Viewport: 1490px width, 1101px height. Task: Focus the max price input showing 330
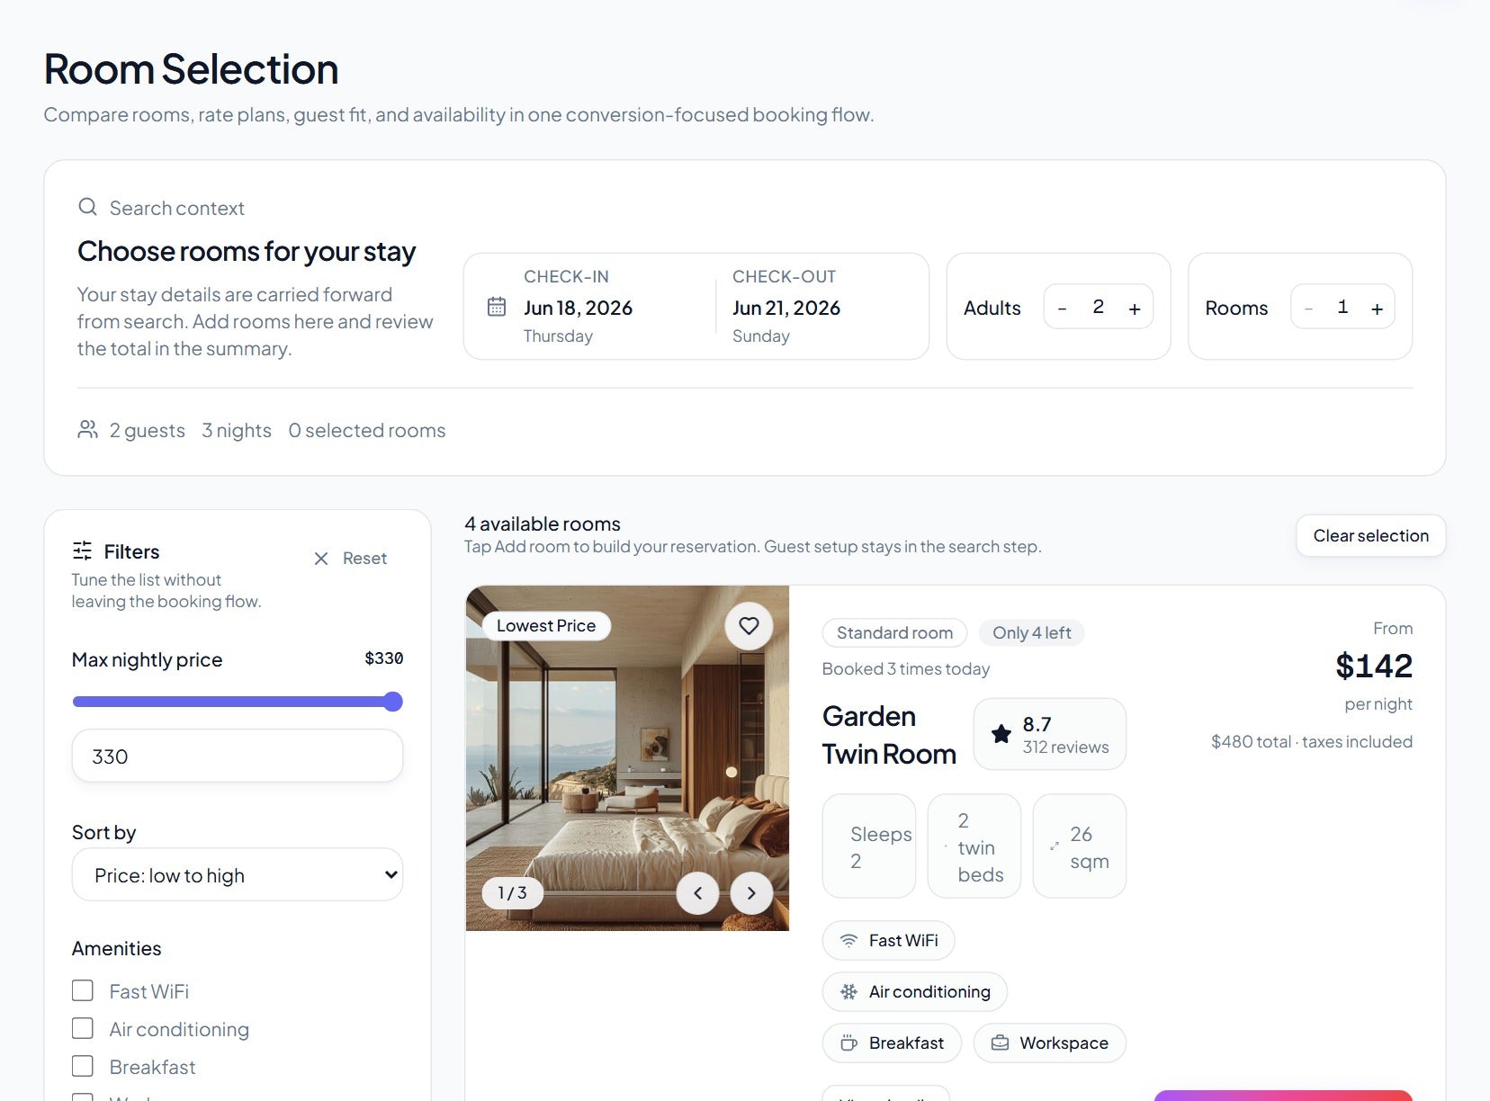(x=238, y=756)
